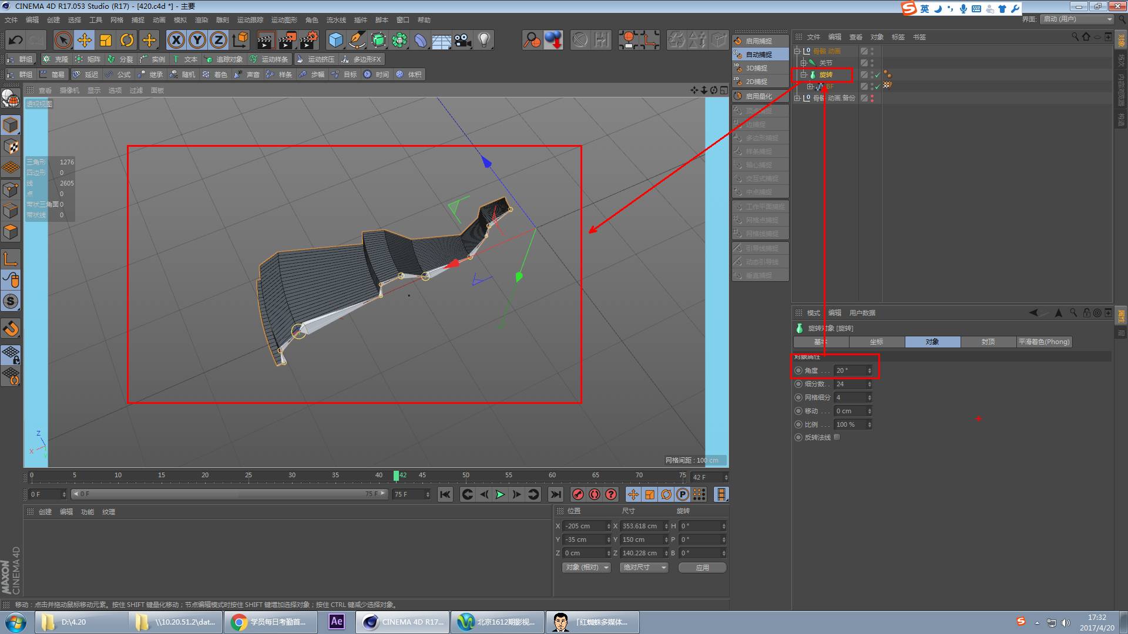1128x634 pixels.
Task: Click frame 50 on the timeline ruler
Action: [x=465, y=475]
